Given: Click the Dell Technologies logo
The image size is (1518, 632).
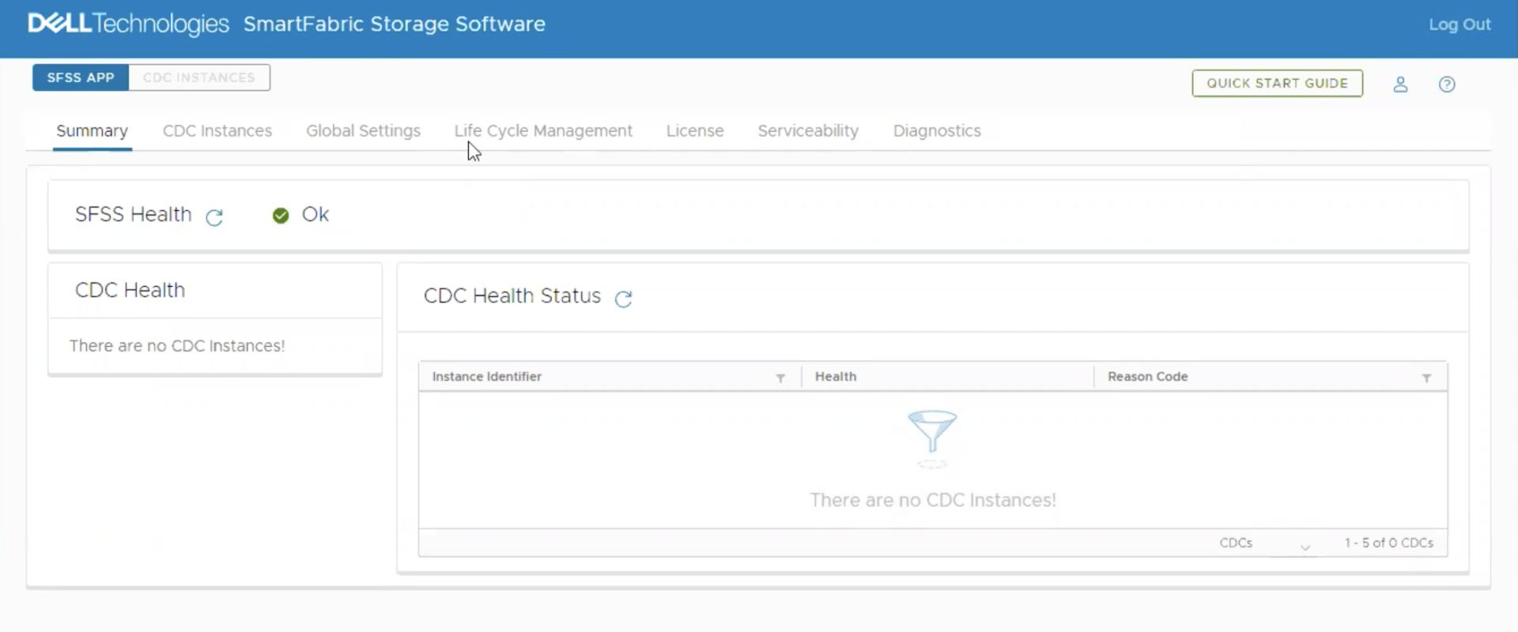Looking at the screenshot, I should [128, 24].
